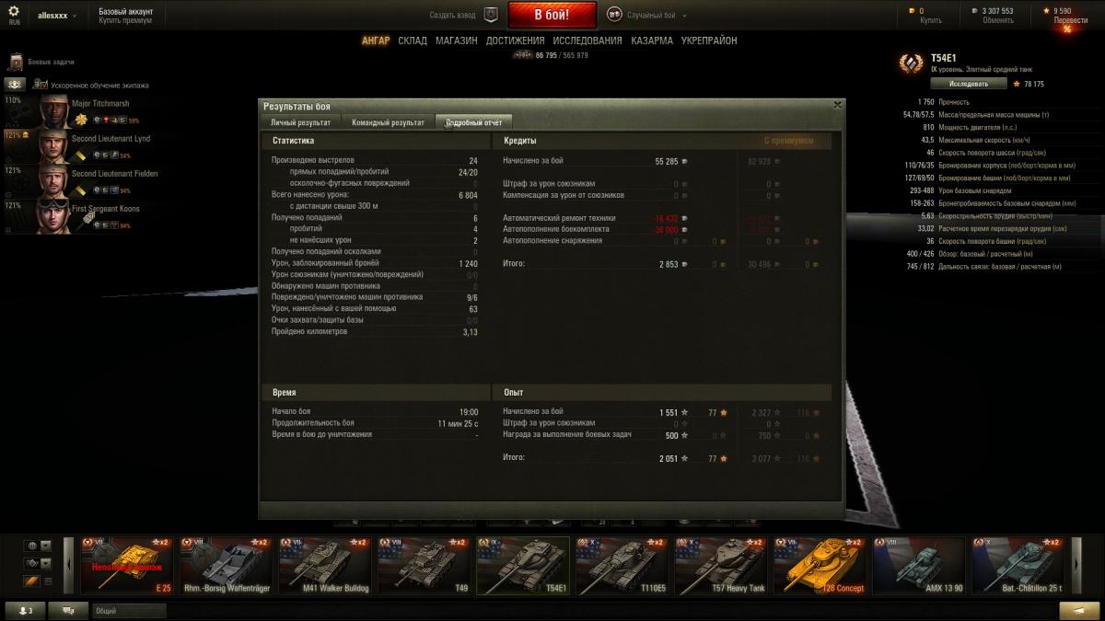Click the С премиумом column header
The width and height of the screenshot is (1105, 621).
click(x=790, y=141)
